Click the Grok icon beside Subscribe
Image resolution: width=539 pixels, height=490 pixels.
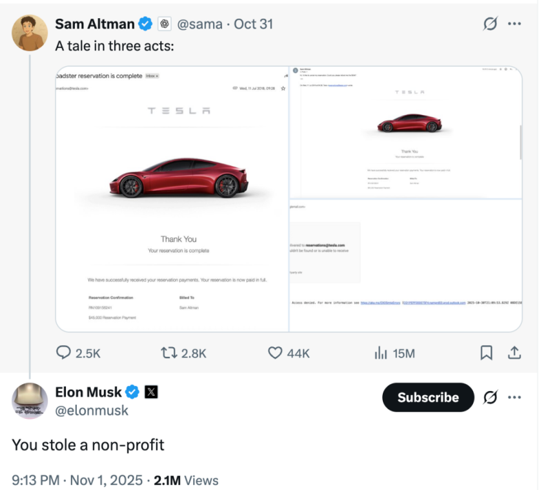[491, 398]
